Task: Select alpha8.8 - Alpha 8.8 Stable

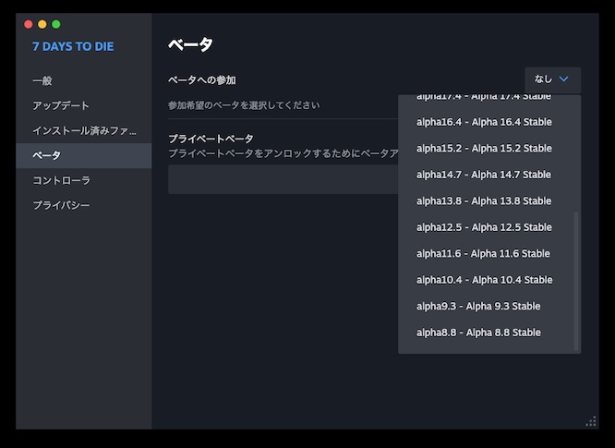Action: tap(478, 333)
